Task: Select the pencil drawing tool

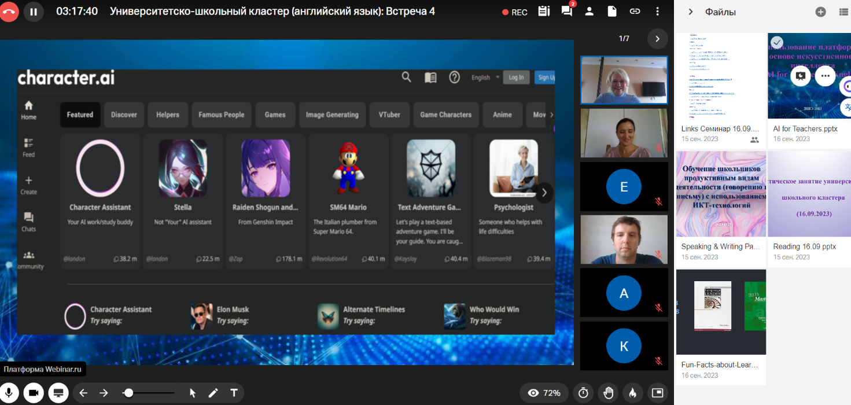Action: pyautogui.click(x=213, y=393)
